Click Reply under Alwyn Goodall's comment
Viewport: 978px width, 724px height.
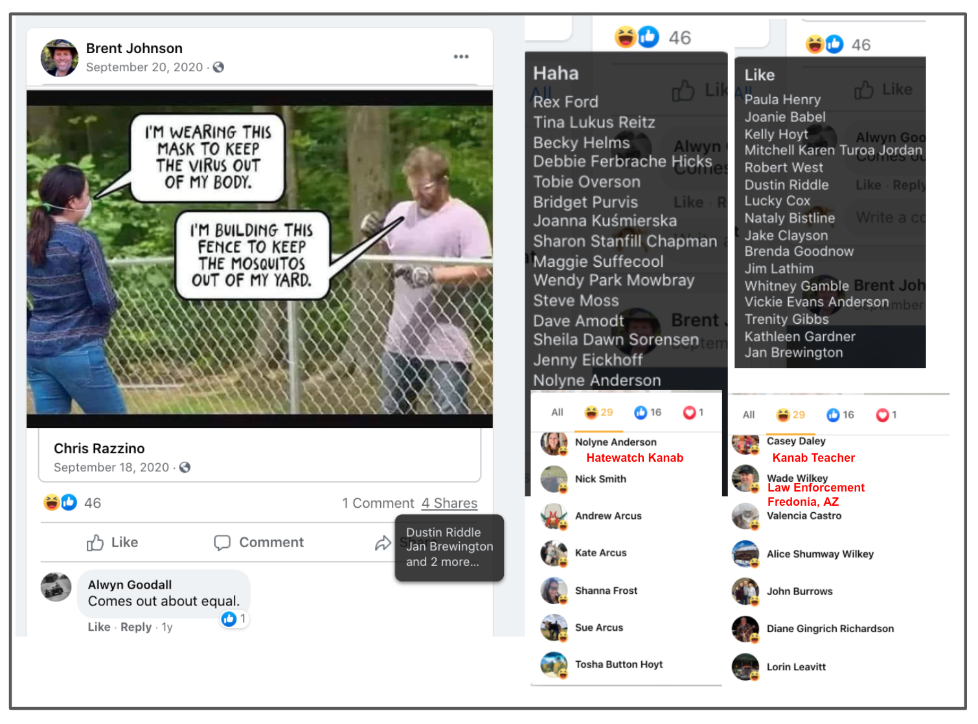pos(135,627)
